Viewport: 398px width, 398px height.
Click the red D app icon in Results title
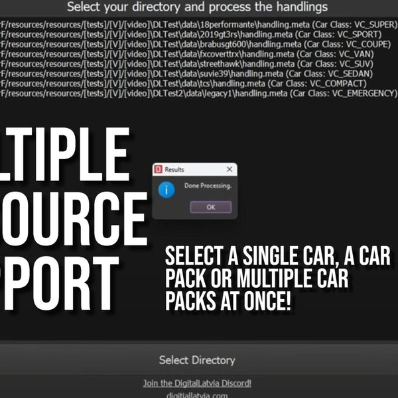159,169
